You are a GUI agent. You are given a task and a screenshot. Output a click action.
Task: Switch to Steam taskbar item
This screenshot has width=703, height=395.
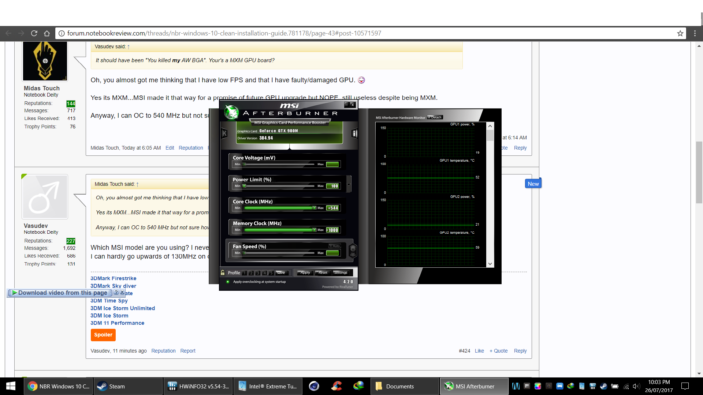[x=128, y=386]
